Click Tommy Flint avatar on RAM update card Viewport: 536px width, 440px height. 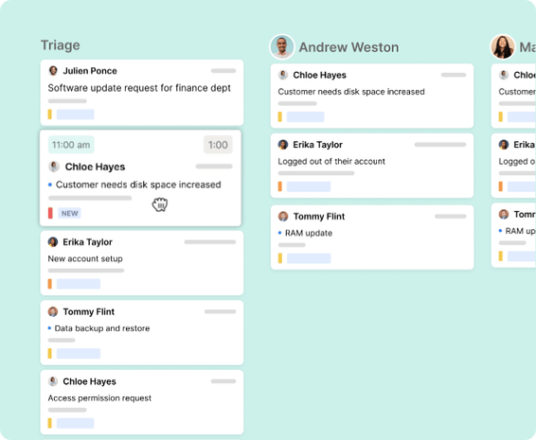(x=283, y=217)
